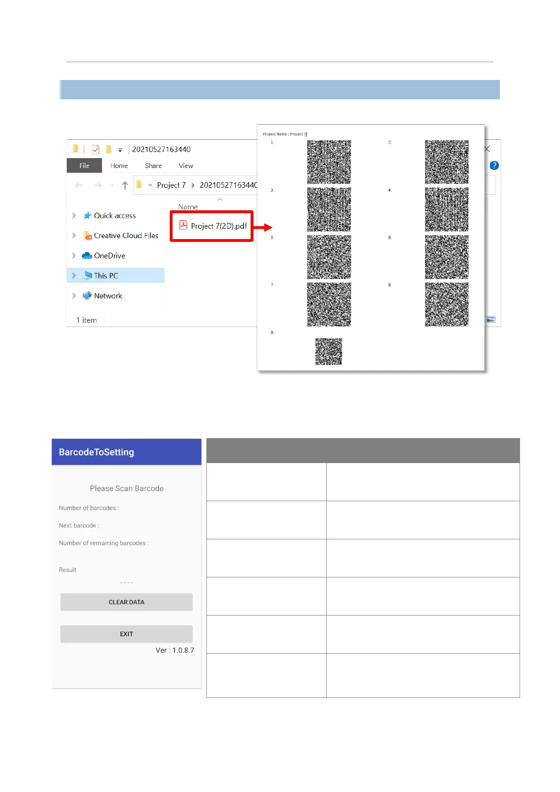Viewport: 560px width, 792px height.
Task: Click the 'Project Name : Project 7' heading
Action: (284, 134)
